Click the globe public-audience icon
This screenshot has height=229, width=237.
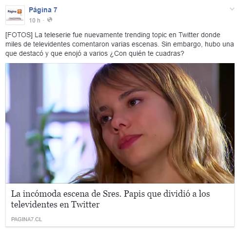click(50, 20)
